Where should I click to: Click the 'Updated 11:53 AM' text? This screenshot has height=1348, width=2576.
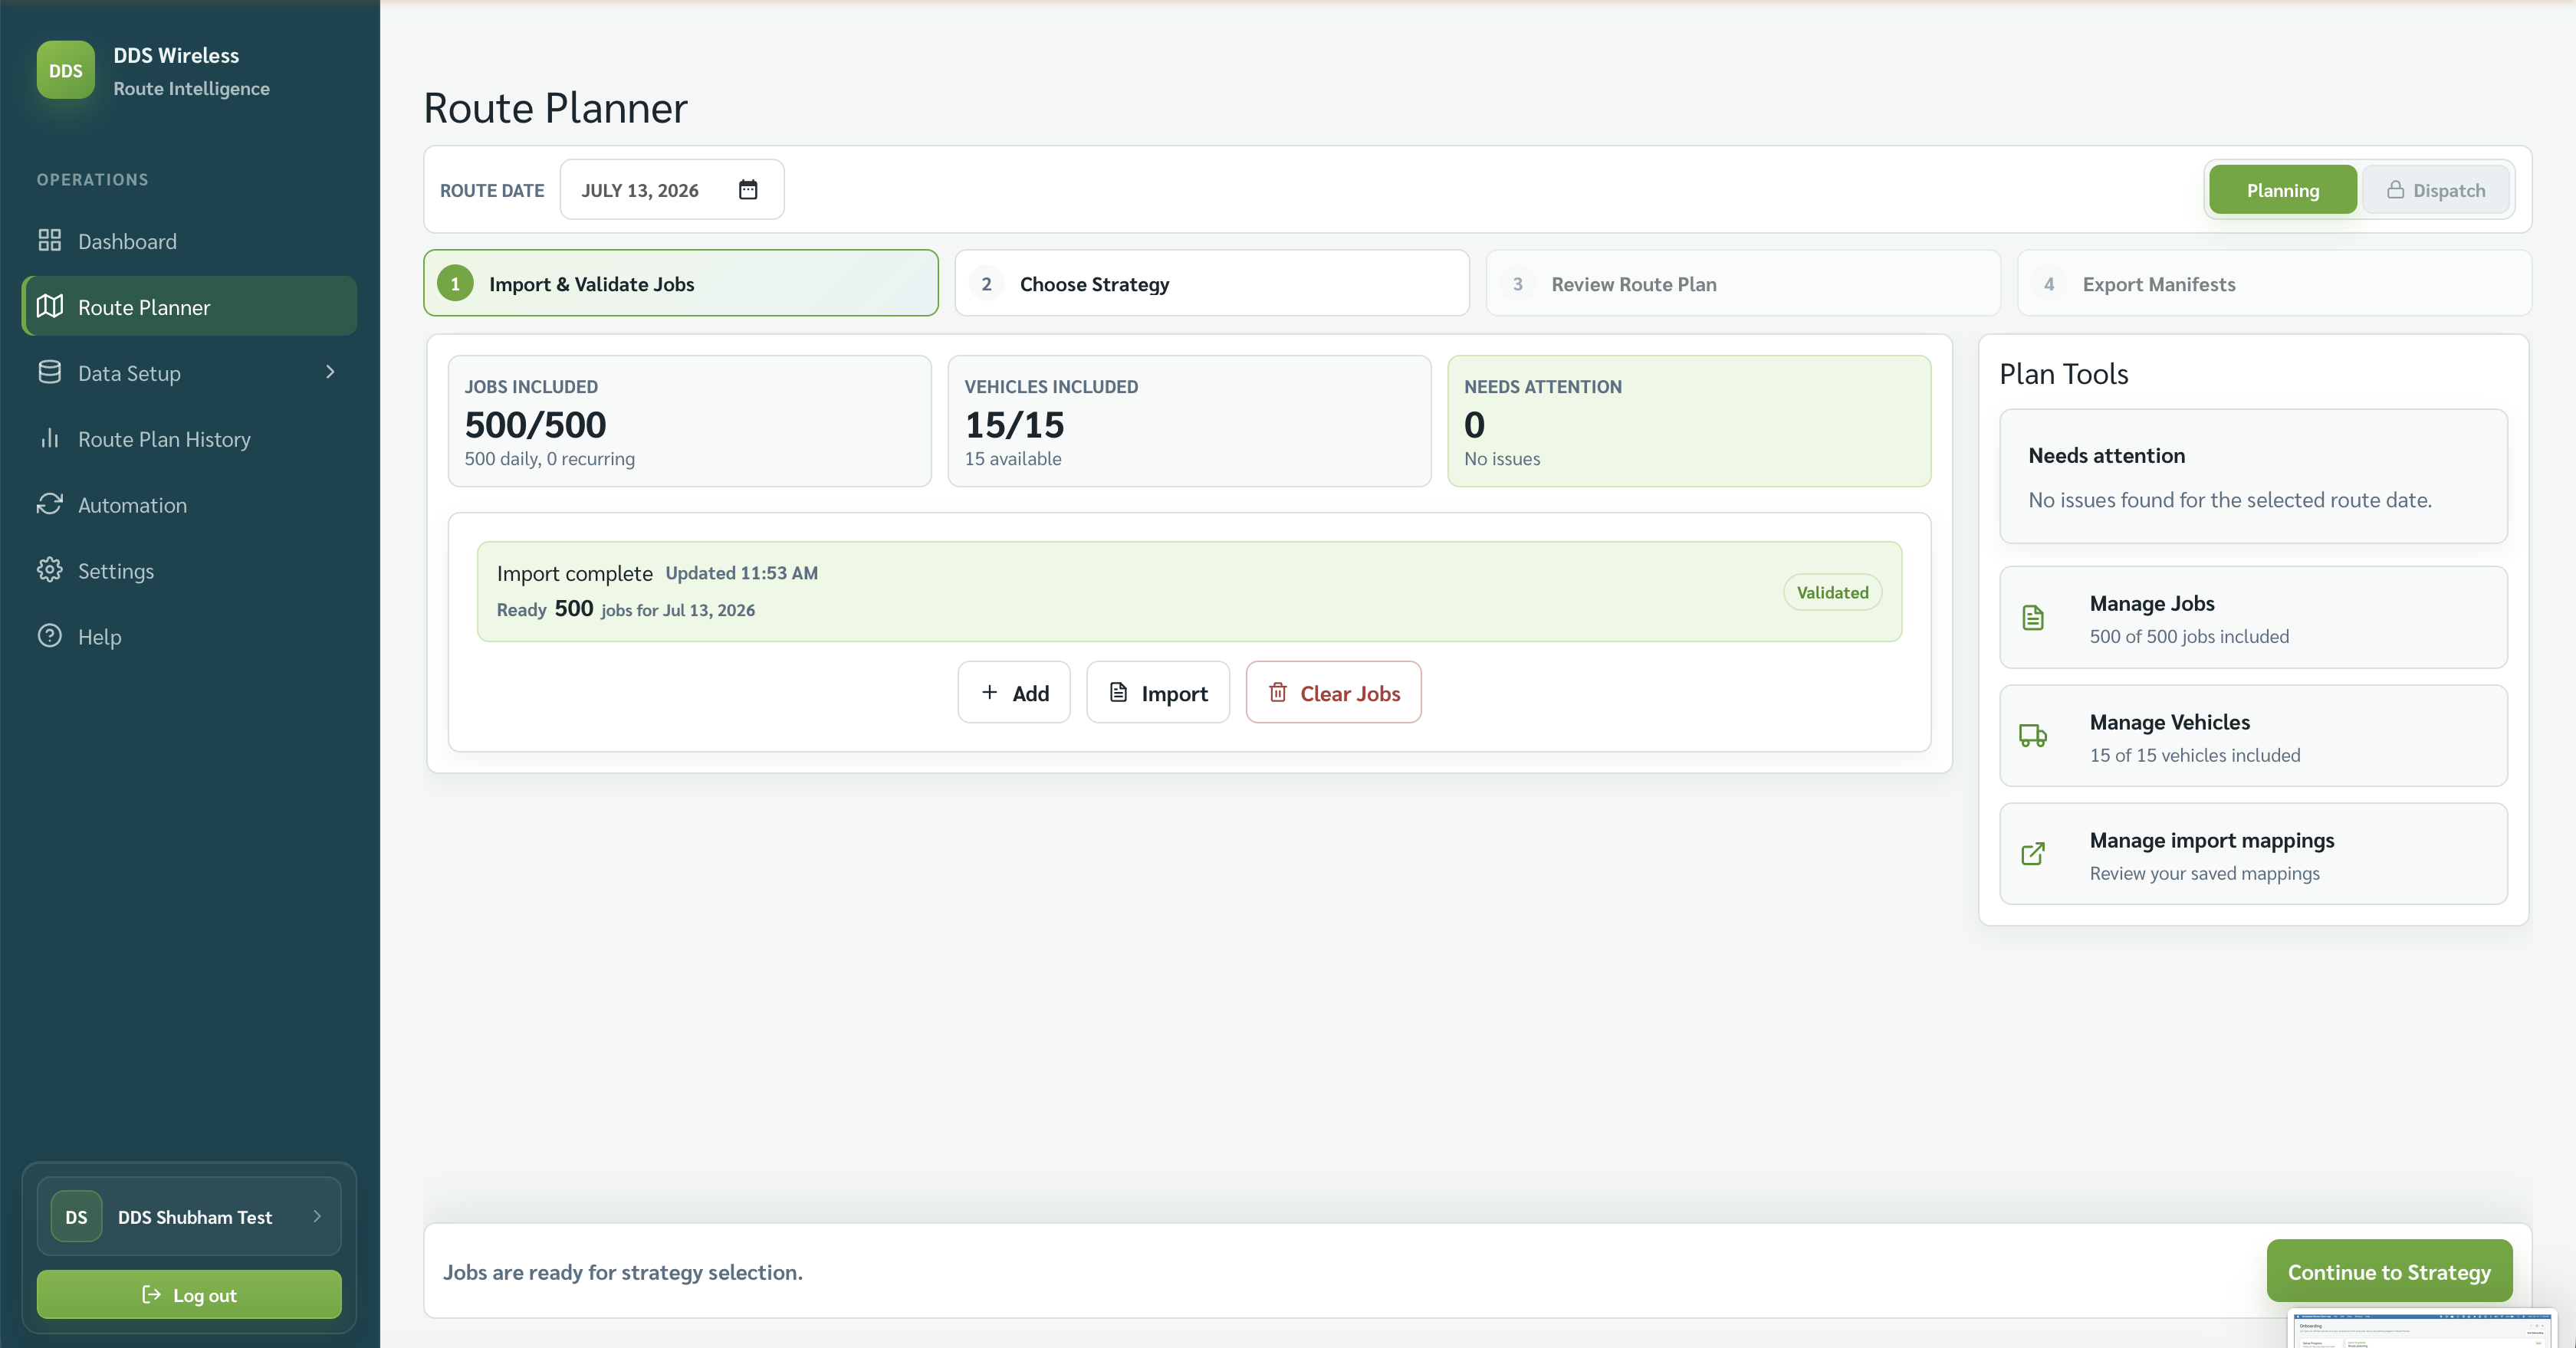tap(742, 573)
